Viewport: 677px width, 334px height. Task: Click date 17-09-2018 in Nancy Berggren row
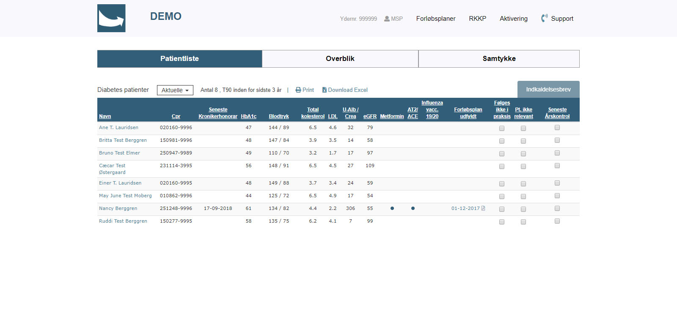[218, 208]
